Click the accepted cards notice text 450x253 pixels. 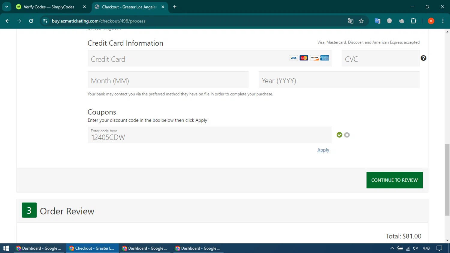(368, 42)
